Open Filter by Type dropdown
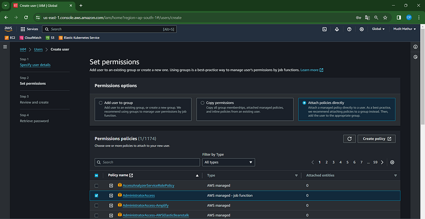Screen dimensions: 425x219 coord(228,162)
